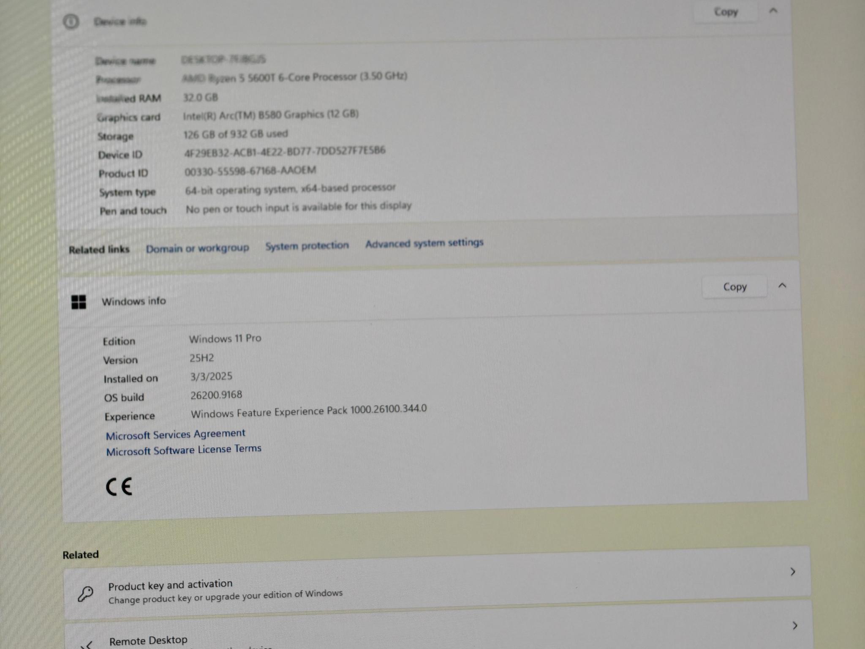Click the Experience label
865x649 pixels.
coord(130,417)
